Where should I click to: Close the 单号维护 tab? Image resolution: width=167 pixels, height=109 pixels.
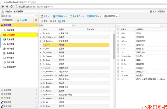point(83,16)
